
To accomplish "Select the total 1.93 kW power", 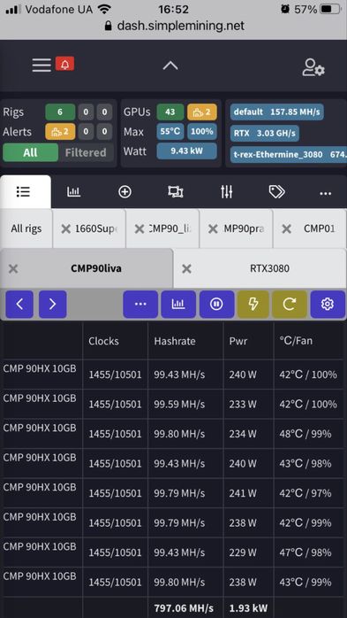I will pyautogui.click(x=247, y=607).
